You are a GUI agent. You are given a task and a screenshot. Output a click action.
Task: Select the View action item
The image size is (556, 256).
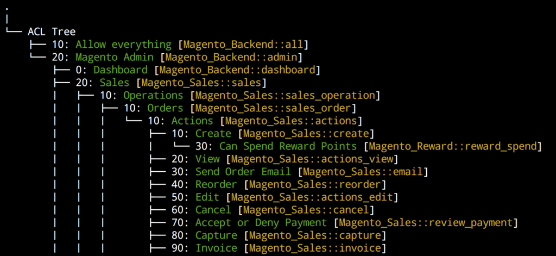(207, 159)
